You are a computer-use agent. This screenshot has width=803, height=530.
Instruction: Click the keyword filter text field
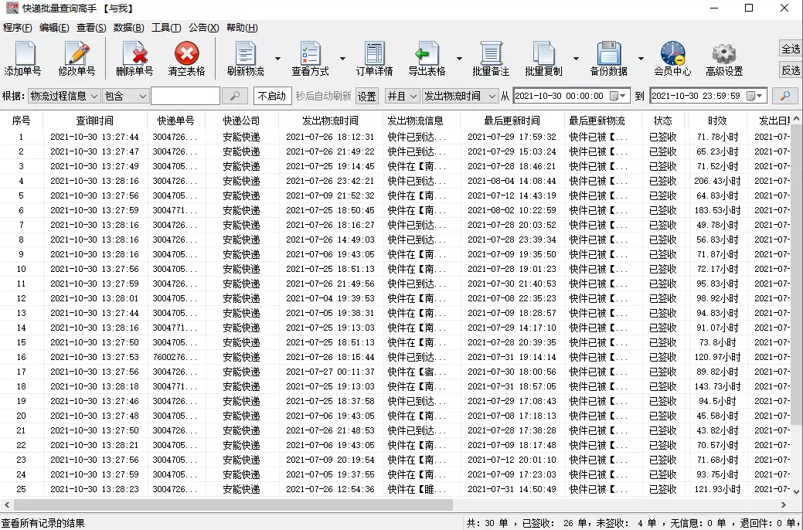click(185, 96)
